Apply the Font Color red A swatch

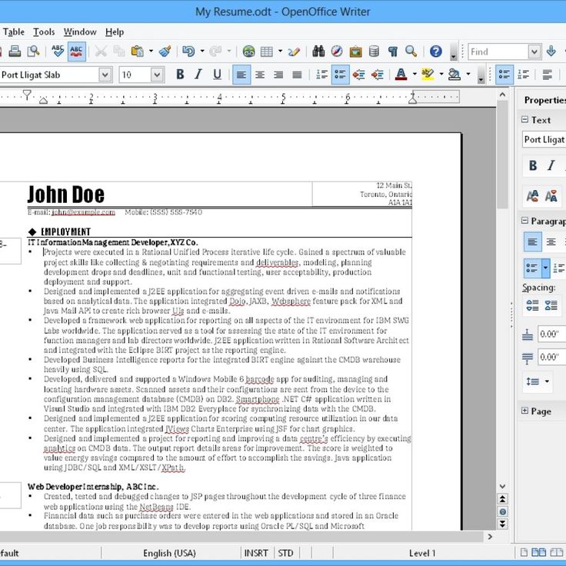[401, 75]
